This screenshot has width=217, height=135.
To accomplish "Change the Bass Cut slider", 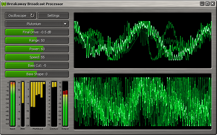I will click(x=37, y=66).
